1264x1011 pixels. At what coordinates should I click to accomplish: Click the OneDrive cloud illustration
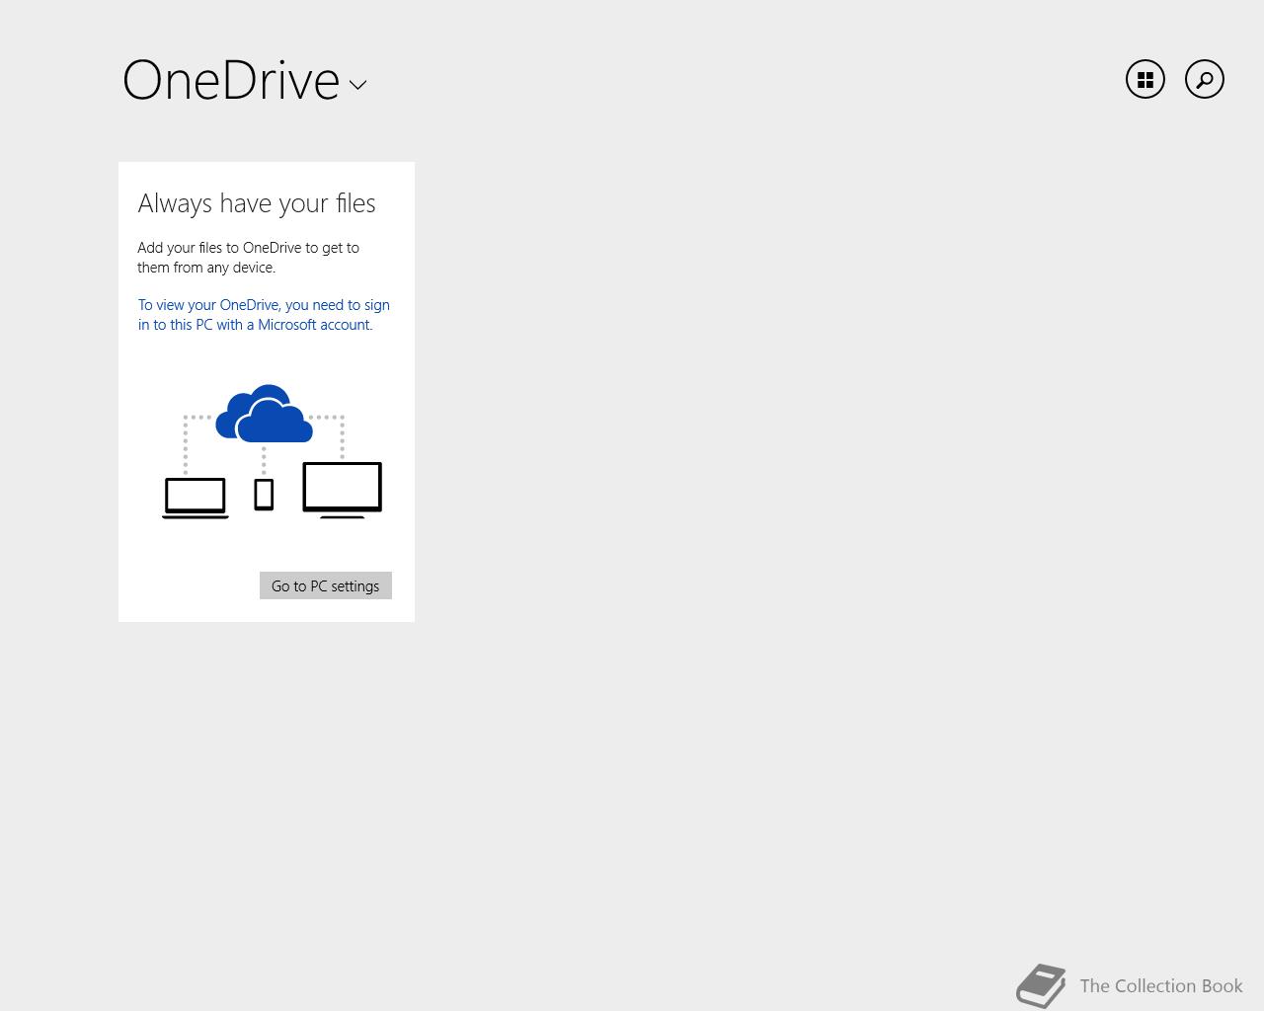click(x=264, y=414)
